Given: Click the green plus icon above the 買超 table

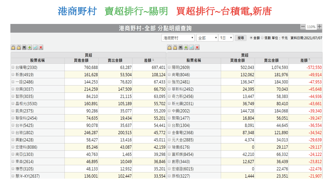Looking at the screenshot, I should (x=30, y=48).
